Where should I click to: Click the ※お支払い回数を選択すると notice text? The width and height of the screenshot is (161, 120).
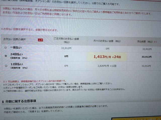pos(29,29)
